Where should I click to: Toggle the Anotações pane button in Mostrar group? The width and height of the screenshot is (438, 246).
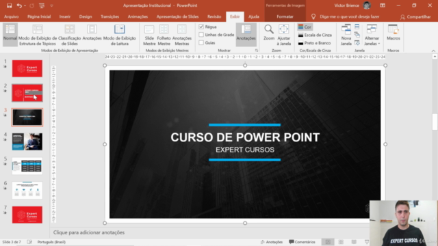pos(246,35)
